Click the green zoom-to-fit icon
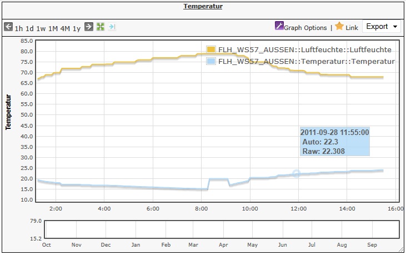 tap(101, 27)
